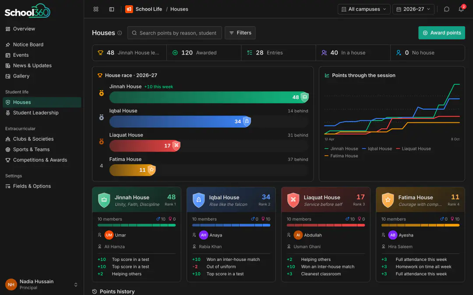Open the apps grid icon in header
The width and height of the screenshot is (473, 295).
coord(96,9)
